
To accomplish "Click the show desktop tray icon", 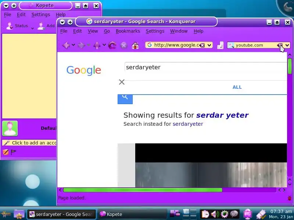I will pyautogui.click(x=175, y=213).
